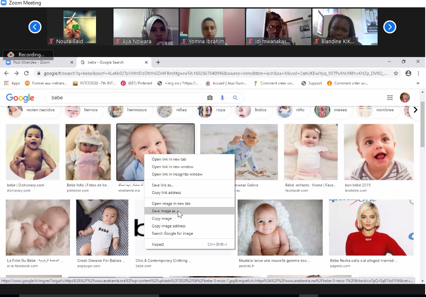Click the blue magnifier search icon
426x297 pixels.
point(235,98)
